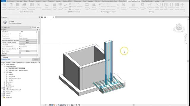Viewport: 190px width, 106px height.
Task: Toggle the Crop View checkbox
Action: pyautogui.click(x=20, y=57)
